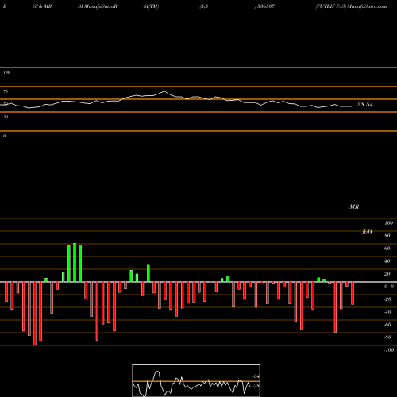
Task: Click the tallest green MR histogram bar
Action: pyautogui.click(x=75, y=262)
